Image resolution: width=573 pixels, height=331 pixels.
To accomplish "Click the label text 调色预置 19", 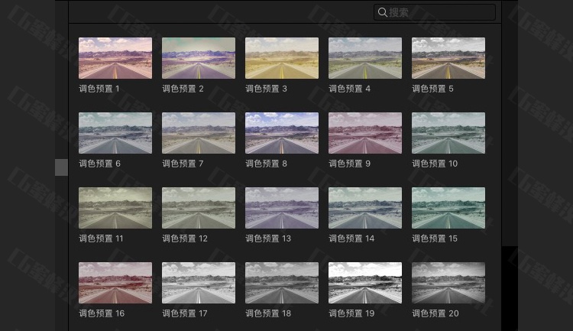I will point(351,313).
